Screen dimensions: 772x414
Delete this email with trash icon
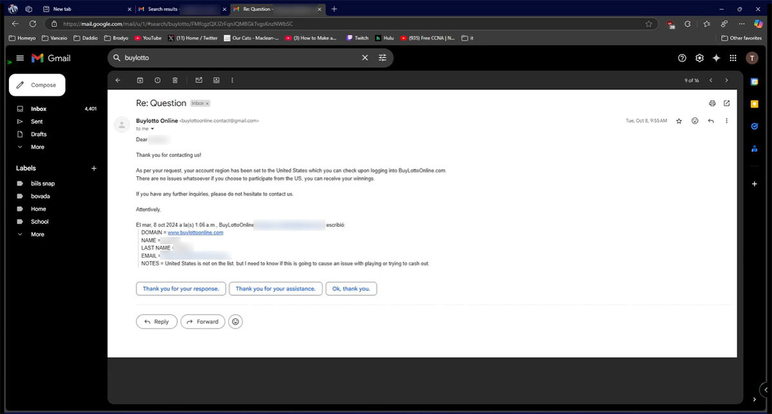[x=175, y=80]
